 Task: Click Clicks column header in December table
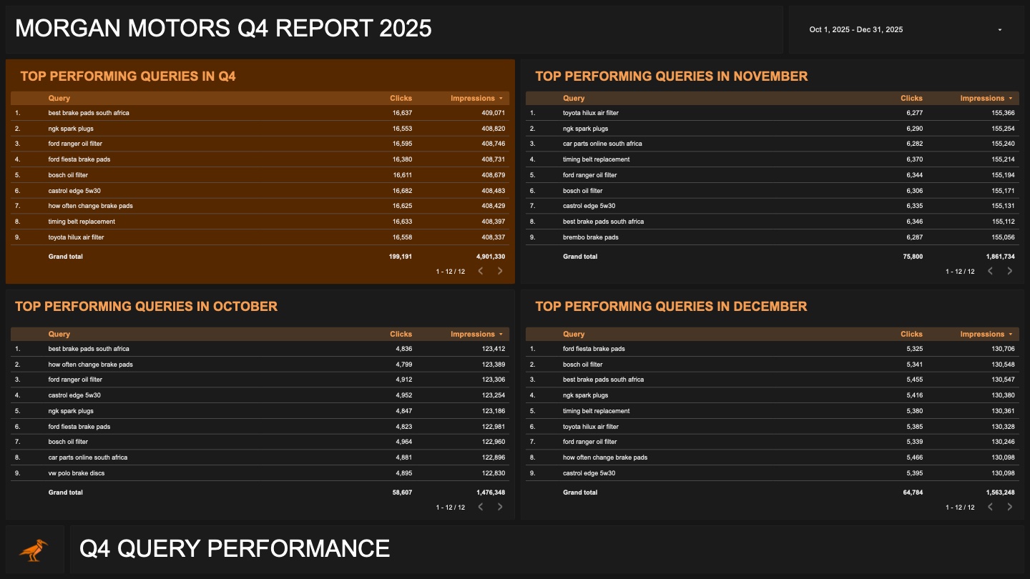[x=911, y=335]
